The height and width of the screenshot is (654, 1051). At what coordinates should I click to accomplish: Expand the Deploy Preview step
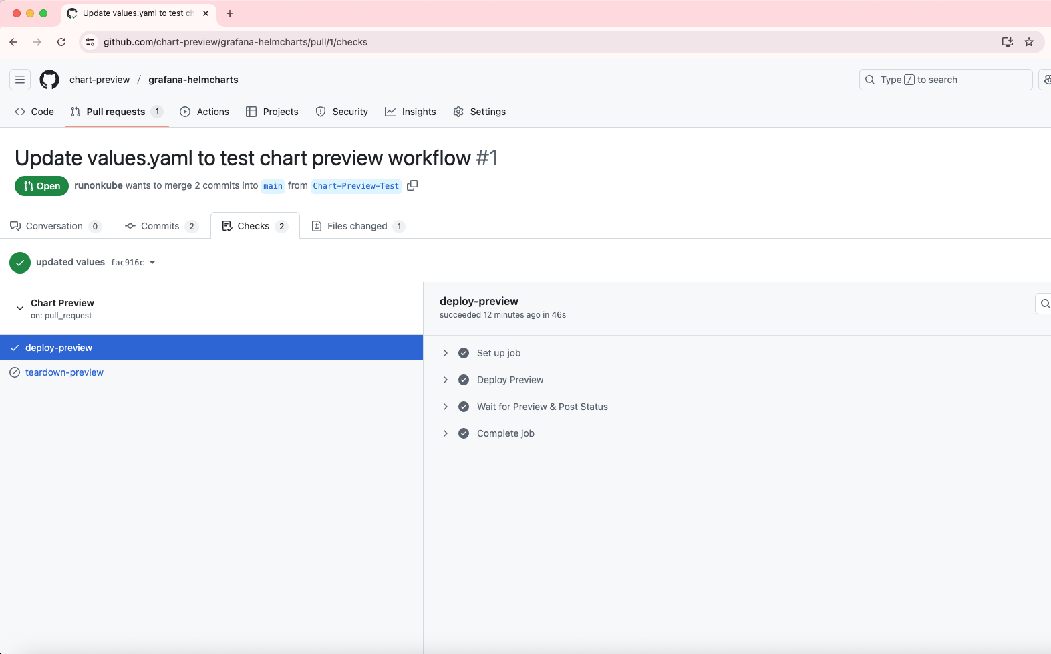(446, 380)
